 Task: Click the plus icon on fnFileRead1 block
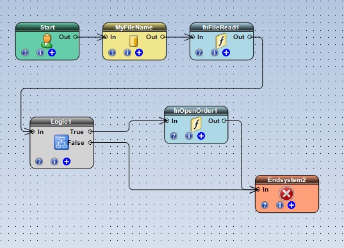pyautogui.click(x=226, y=53)
